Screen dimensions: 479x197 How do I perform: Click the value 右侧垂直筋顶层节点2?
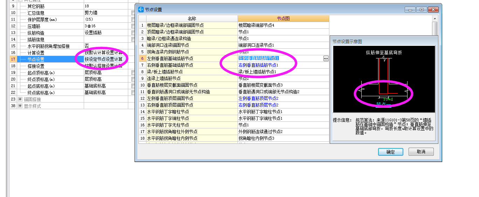point(258,105)
